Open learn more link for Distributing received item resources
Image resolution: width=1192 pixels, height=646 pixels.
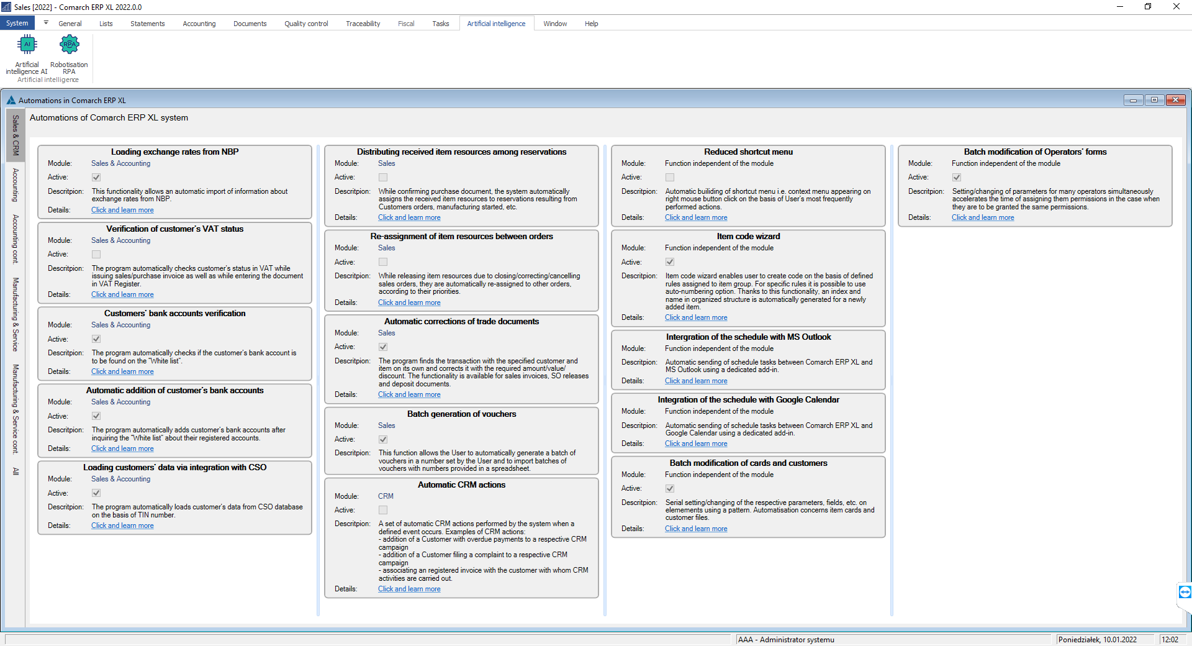point(409,217)
